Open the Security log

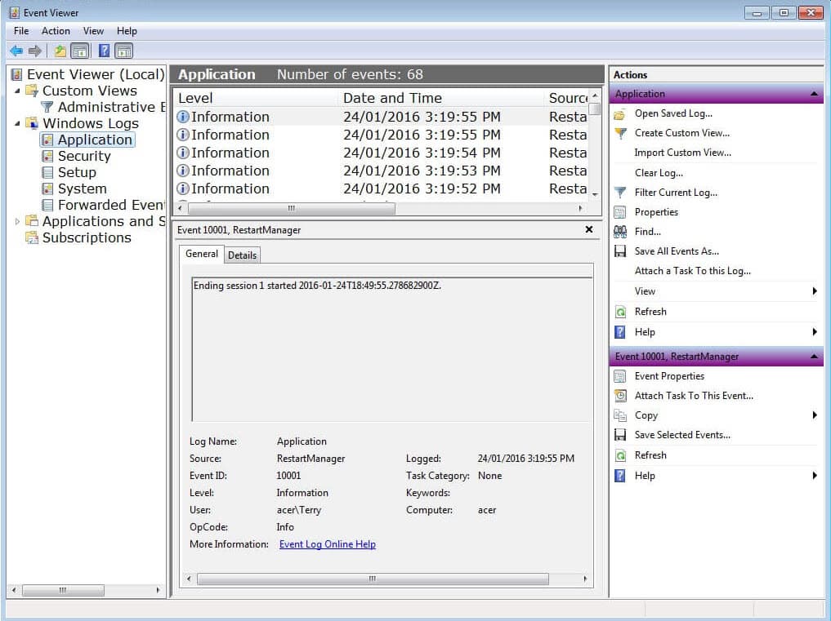click(x=84, y=156)
